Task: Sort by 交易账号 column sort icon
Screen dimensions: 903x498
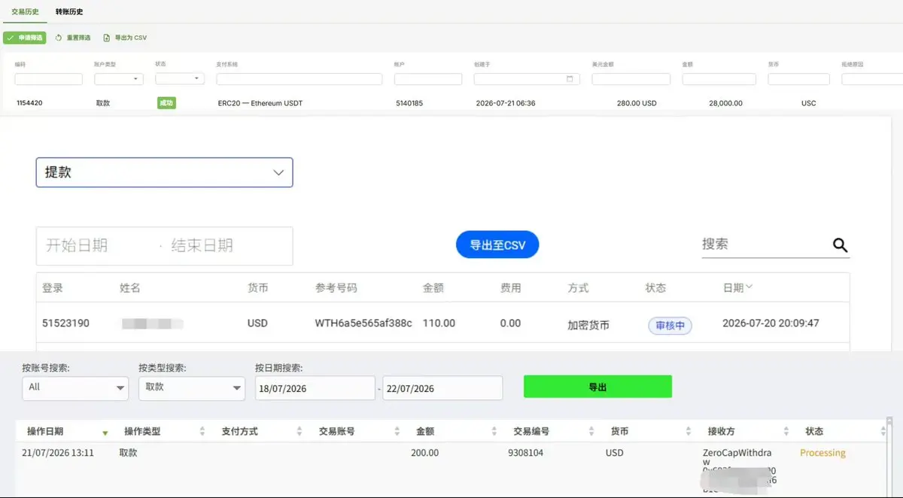Action: pyautogui.click(x=397, y=432)
